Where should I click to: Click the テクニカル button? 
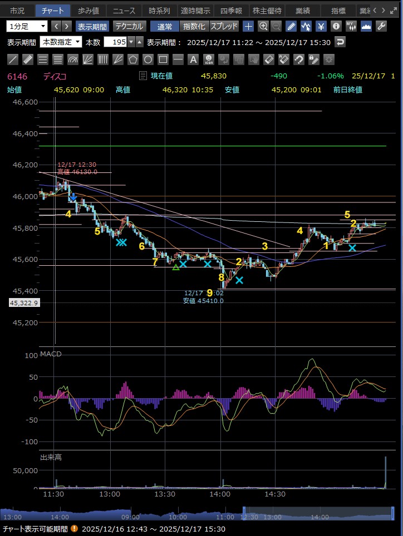130,26
